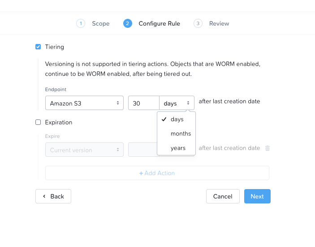Click the step 1 circle icon

[x=81, y=23]
